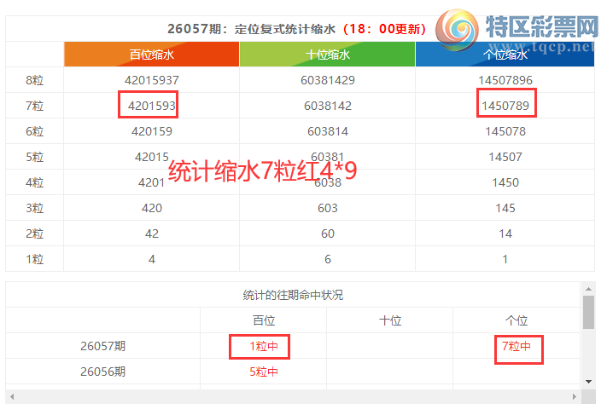This screenshot has width=607, height=415.
Task: Click the 百位 header in history table
Action: tap(264, 320)
